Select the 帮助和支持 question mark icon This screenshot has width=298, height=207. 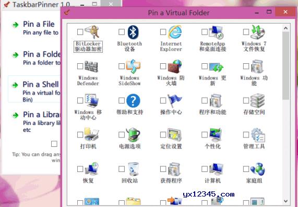click(x=133, y=100)
